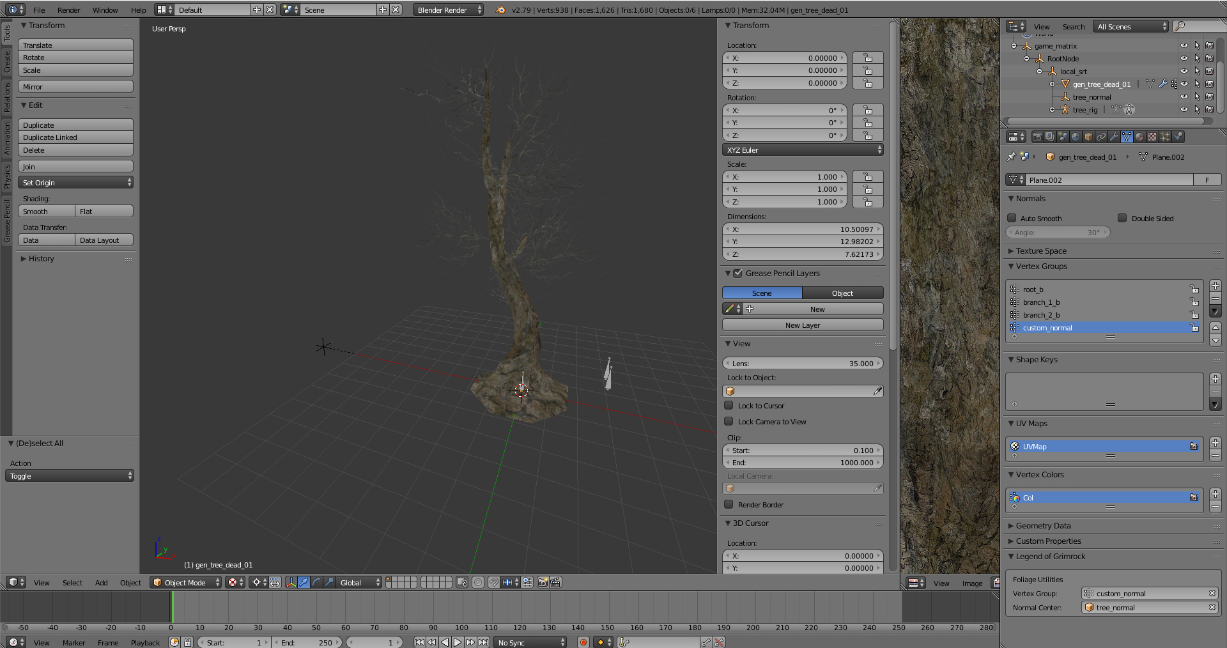Image resolution: width=1227 pixels, height=648 pixels.
Task: Open the Add menu in 3D view header
Action: 101,582
